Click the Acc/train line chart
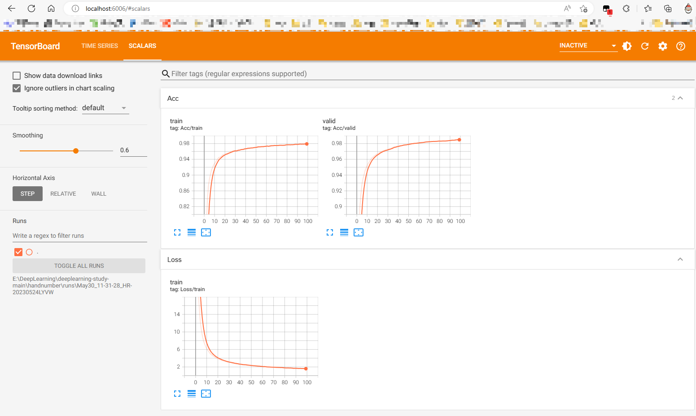The width and height of the screenshot is (696, 416). [256, 175]
